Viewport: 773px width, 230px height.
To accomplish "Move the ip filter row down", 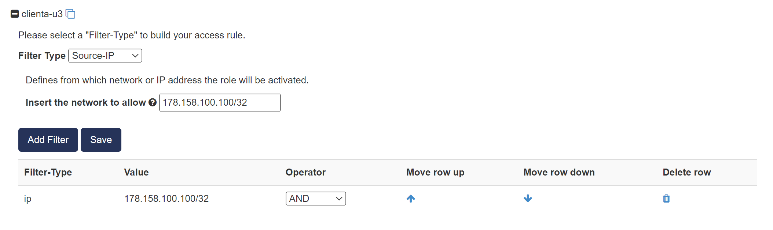I will click(x=528, y=199).
